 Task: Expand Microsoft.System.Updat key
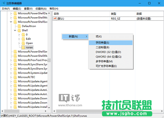[x=11, y=73]
